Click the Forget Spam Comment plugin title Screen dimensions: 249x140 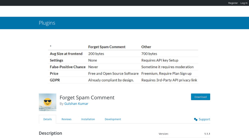(x=87, y=98)
